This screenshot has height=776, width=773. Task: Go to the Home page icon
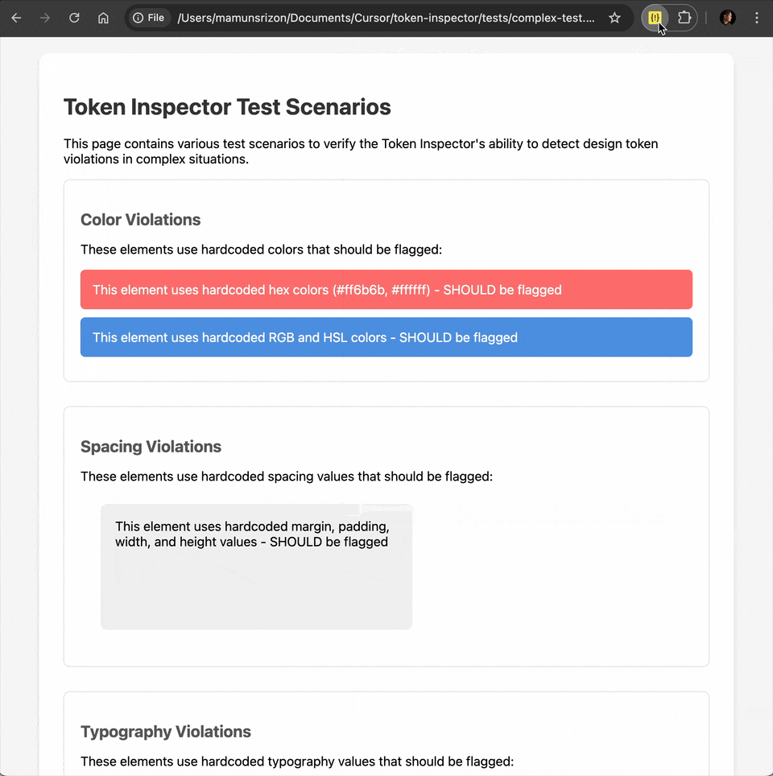click(x=103, y=18)
